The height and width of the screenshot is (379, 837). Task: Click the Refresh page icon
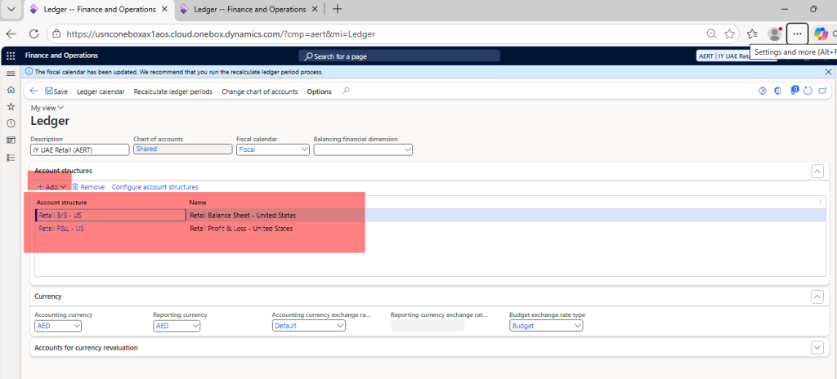pos(808,91)
